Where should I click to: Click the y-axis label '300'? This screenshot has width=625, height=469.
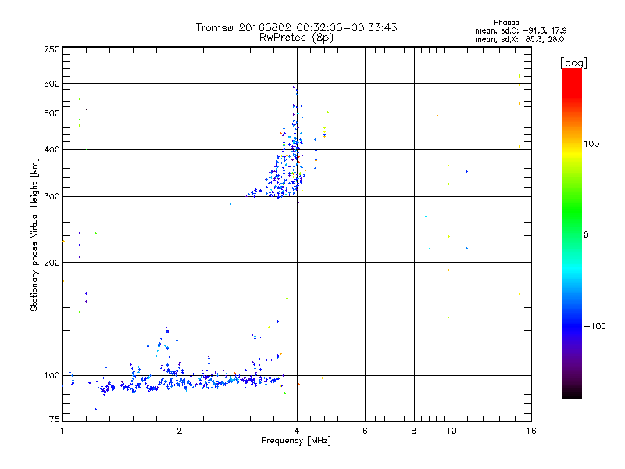coord(52,196)
